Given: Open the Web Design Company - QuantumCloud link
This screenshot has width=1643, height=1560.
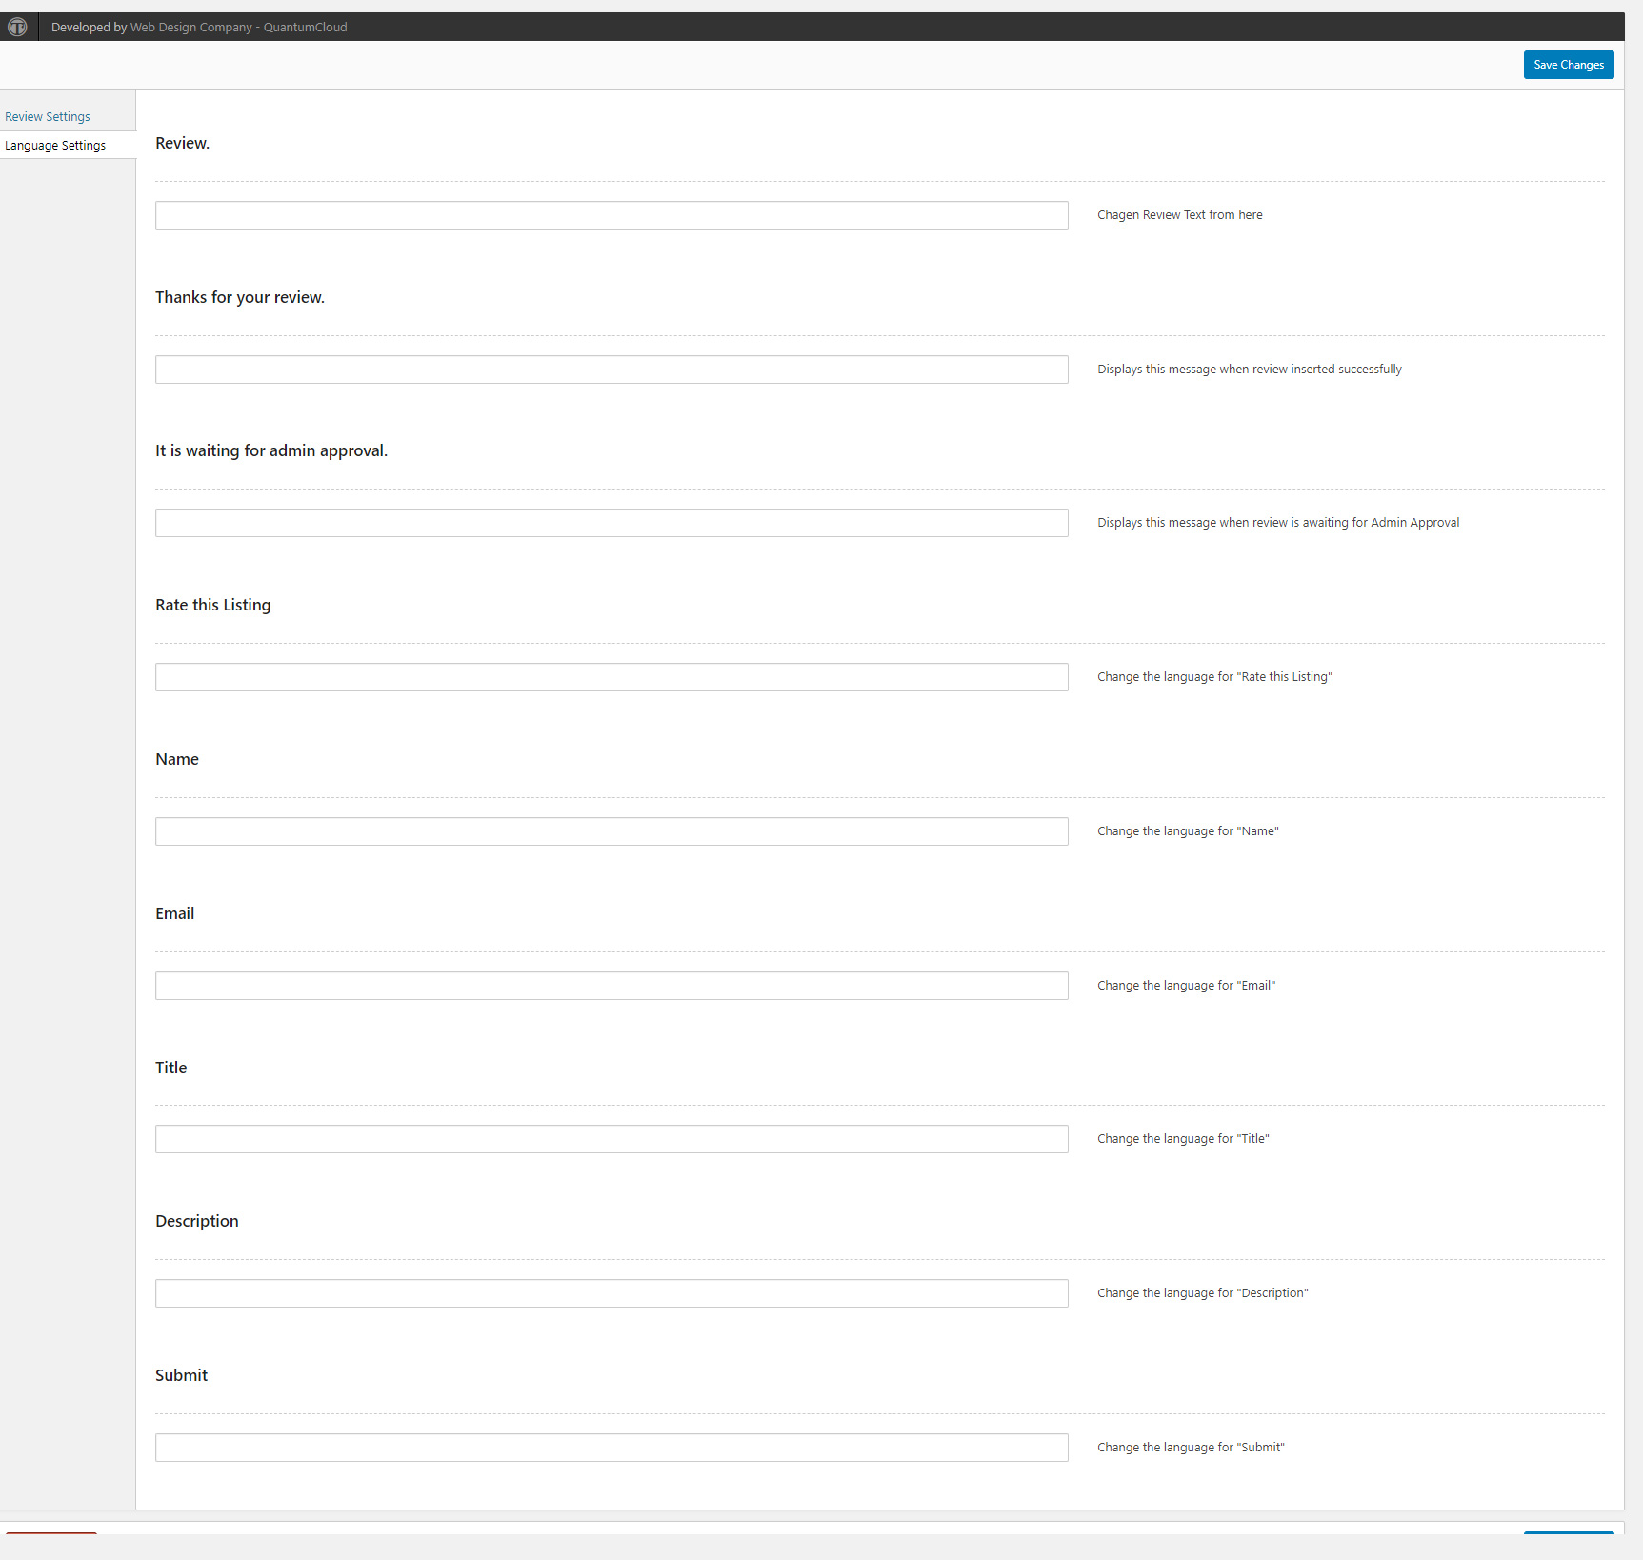Looking at the screenshot, I should coord(238,27).
